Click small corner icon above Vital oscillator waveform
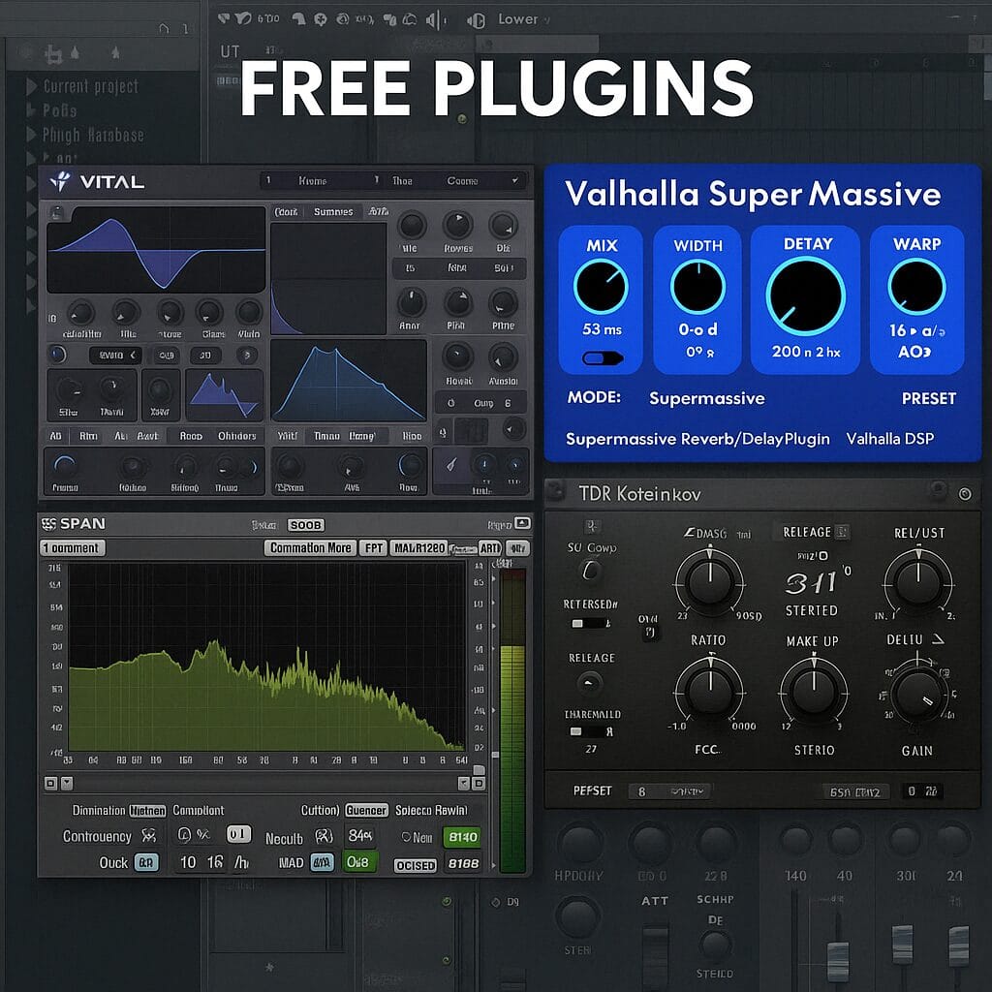The height and width of the screenshot is (992, 992). pyautogui.click(x=56, y=212)
